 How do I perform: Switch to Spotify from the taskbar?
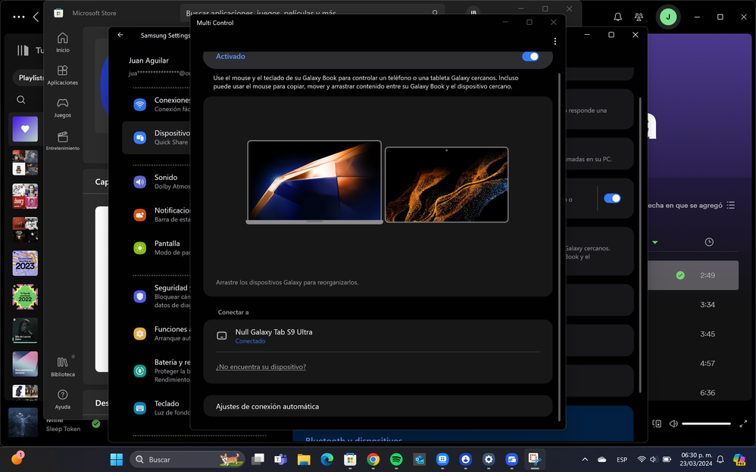point(396,459)
